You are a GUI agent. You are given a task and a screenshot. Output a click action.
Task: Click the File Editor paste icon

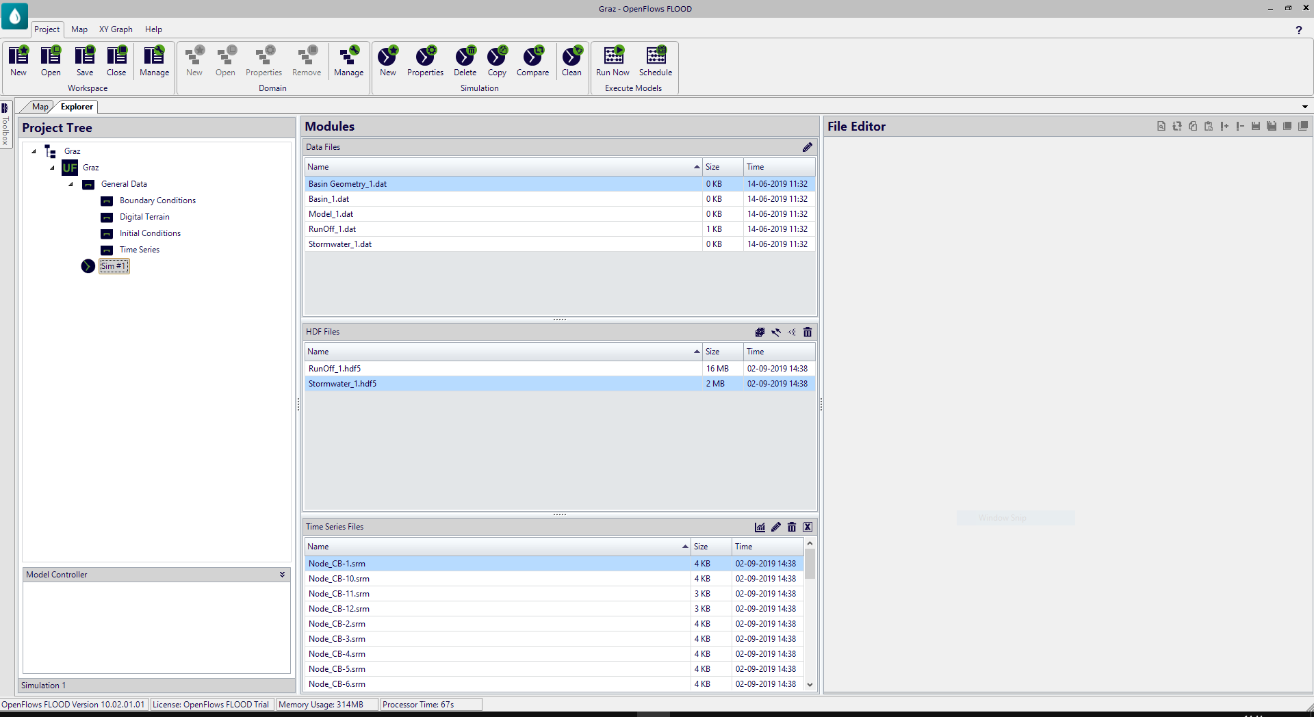pyautogui.click(x=1209, y=126)
